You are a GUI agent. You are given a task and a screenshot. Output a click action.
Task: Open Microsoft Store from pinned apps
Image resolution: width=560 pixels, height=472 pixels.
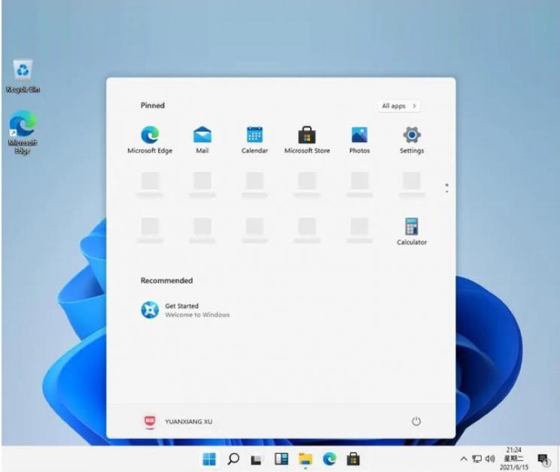click(x=307, y=140)
